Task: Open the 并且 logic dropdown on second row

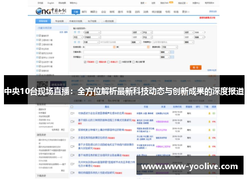Action: [78, 37]
